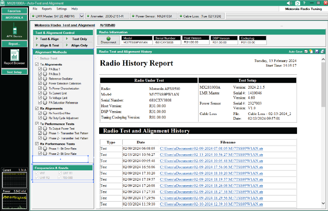Click Rx Front End Filter status indicator
The height and width of the screenshot is (211, 328).
tap(45, 113)
